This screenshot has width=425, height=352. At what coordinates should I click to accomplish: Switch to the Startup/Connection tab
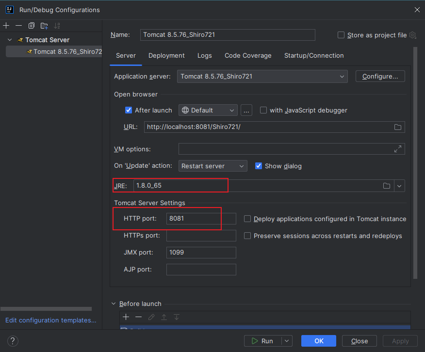pyautogui.click(x=314, y=55)
